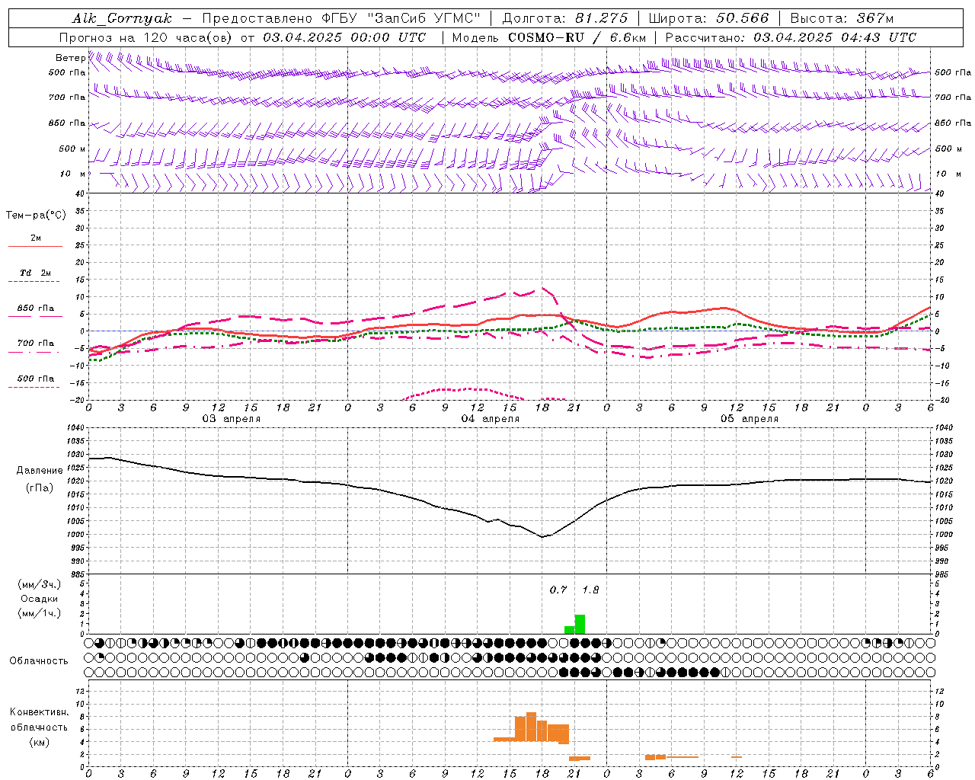Click the tallest green precipitation bar
975x780 pixels.
click(580, 624)
